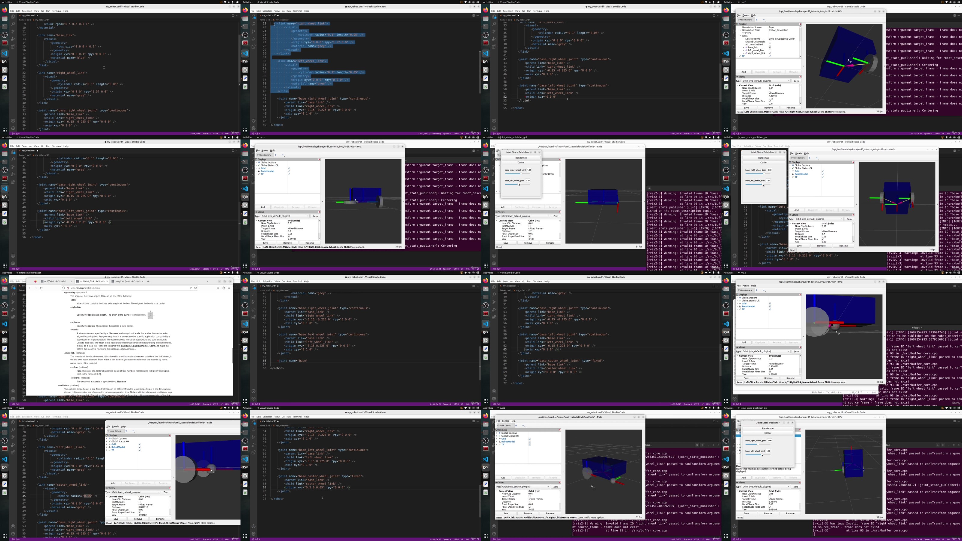Bookmark the wiki page with star icon
This screenshot has height=541, width=962.
click(x=195, y=288)
